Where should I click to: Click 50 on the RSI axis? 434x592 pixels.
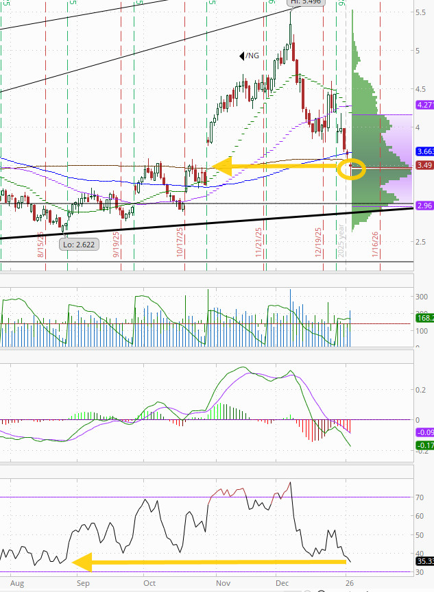coord(420,535)
